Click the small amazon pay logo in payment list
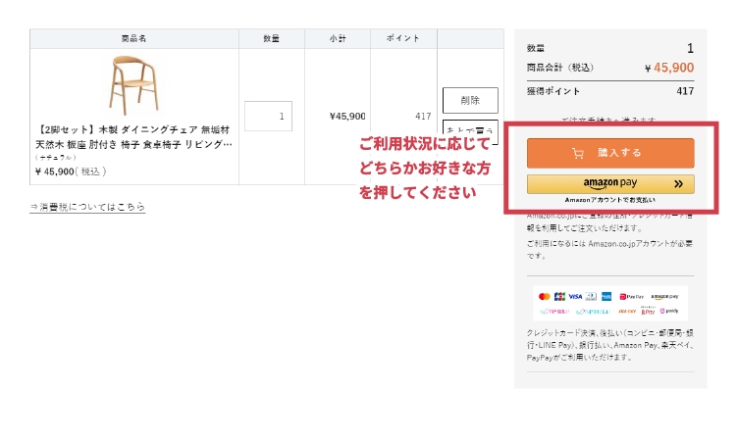The image size is (737, 441). tap(664, 297)
